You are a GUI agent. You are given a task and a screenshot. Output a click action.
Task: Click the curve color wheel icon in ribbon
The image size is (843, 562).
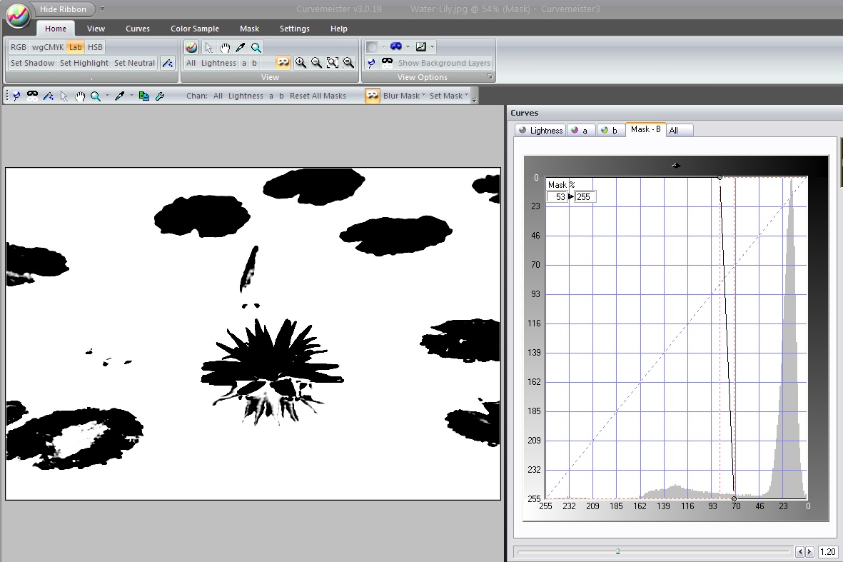pos(191,47)
